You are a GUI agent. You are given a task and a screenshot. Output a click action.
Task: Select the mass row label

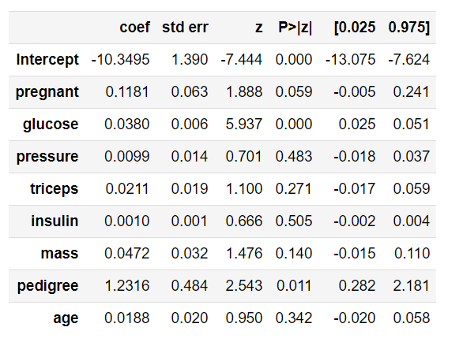tap(59, 254)
